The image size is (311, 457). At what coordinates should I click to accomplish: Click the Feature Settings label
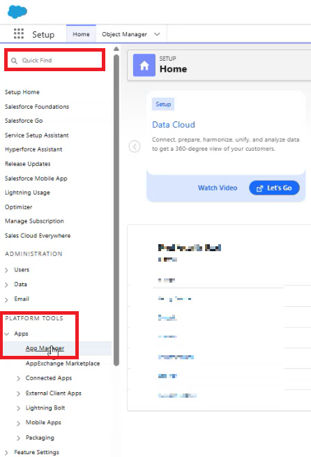tap(36, 452)
